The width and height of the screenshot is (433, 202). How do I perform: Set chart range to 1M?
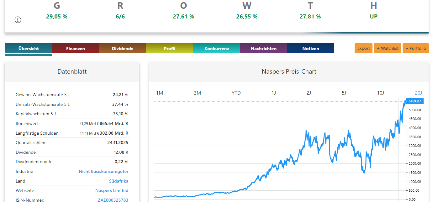coord(160,93)
